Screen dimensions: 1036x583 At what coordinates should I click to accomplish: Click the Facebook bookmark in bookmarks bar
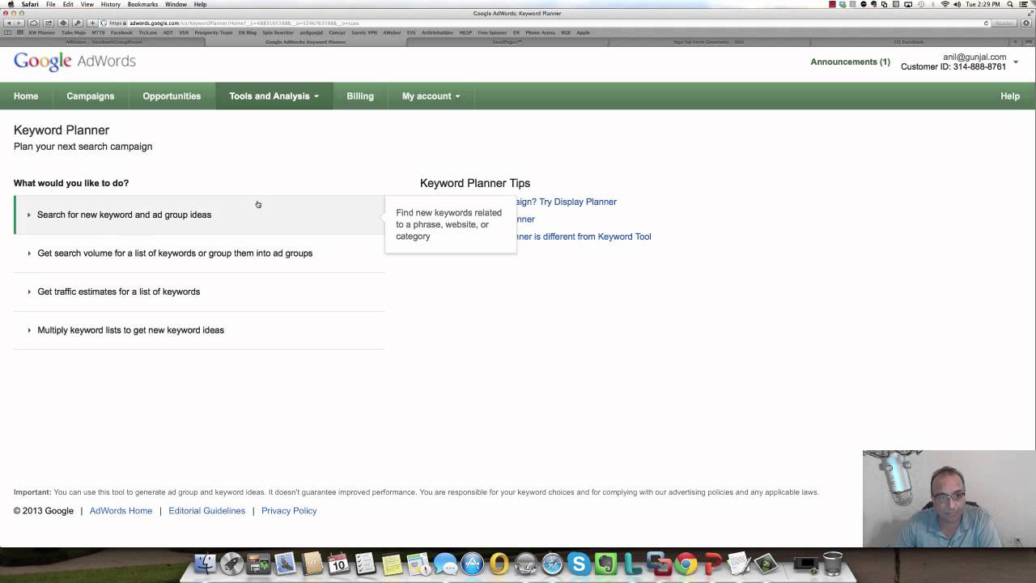click(121, 32)
